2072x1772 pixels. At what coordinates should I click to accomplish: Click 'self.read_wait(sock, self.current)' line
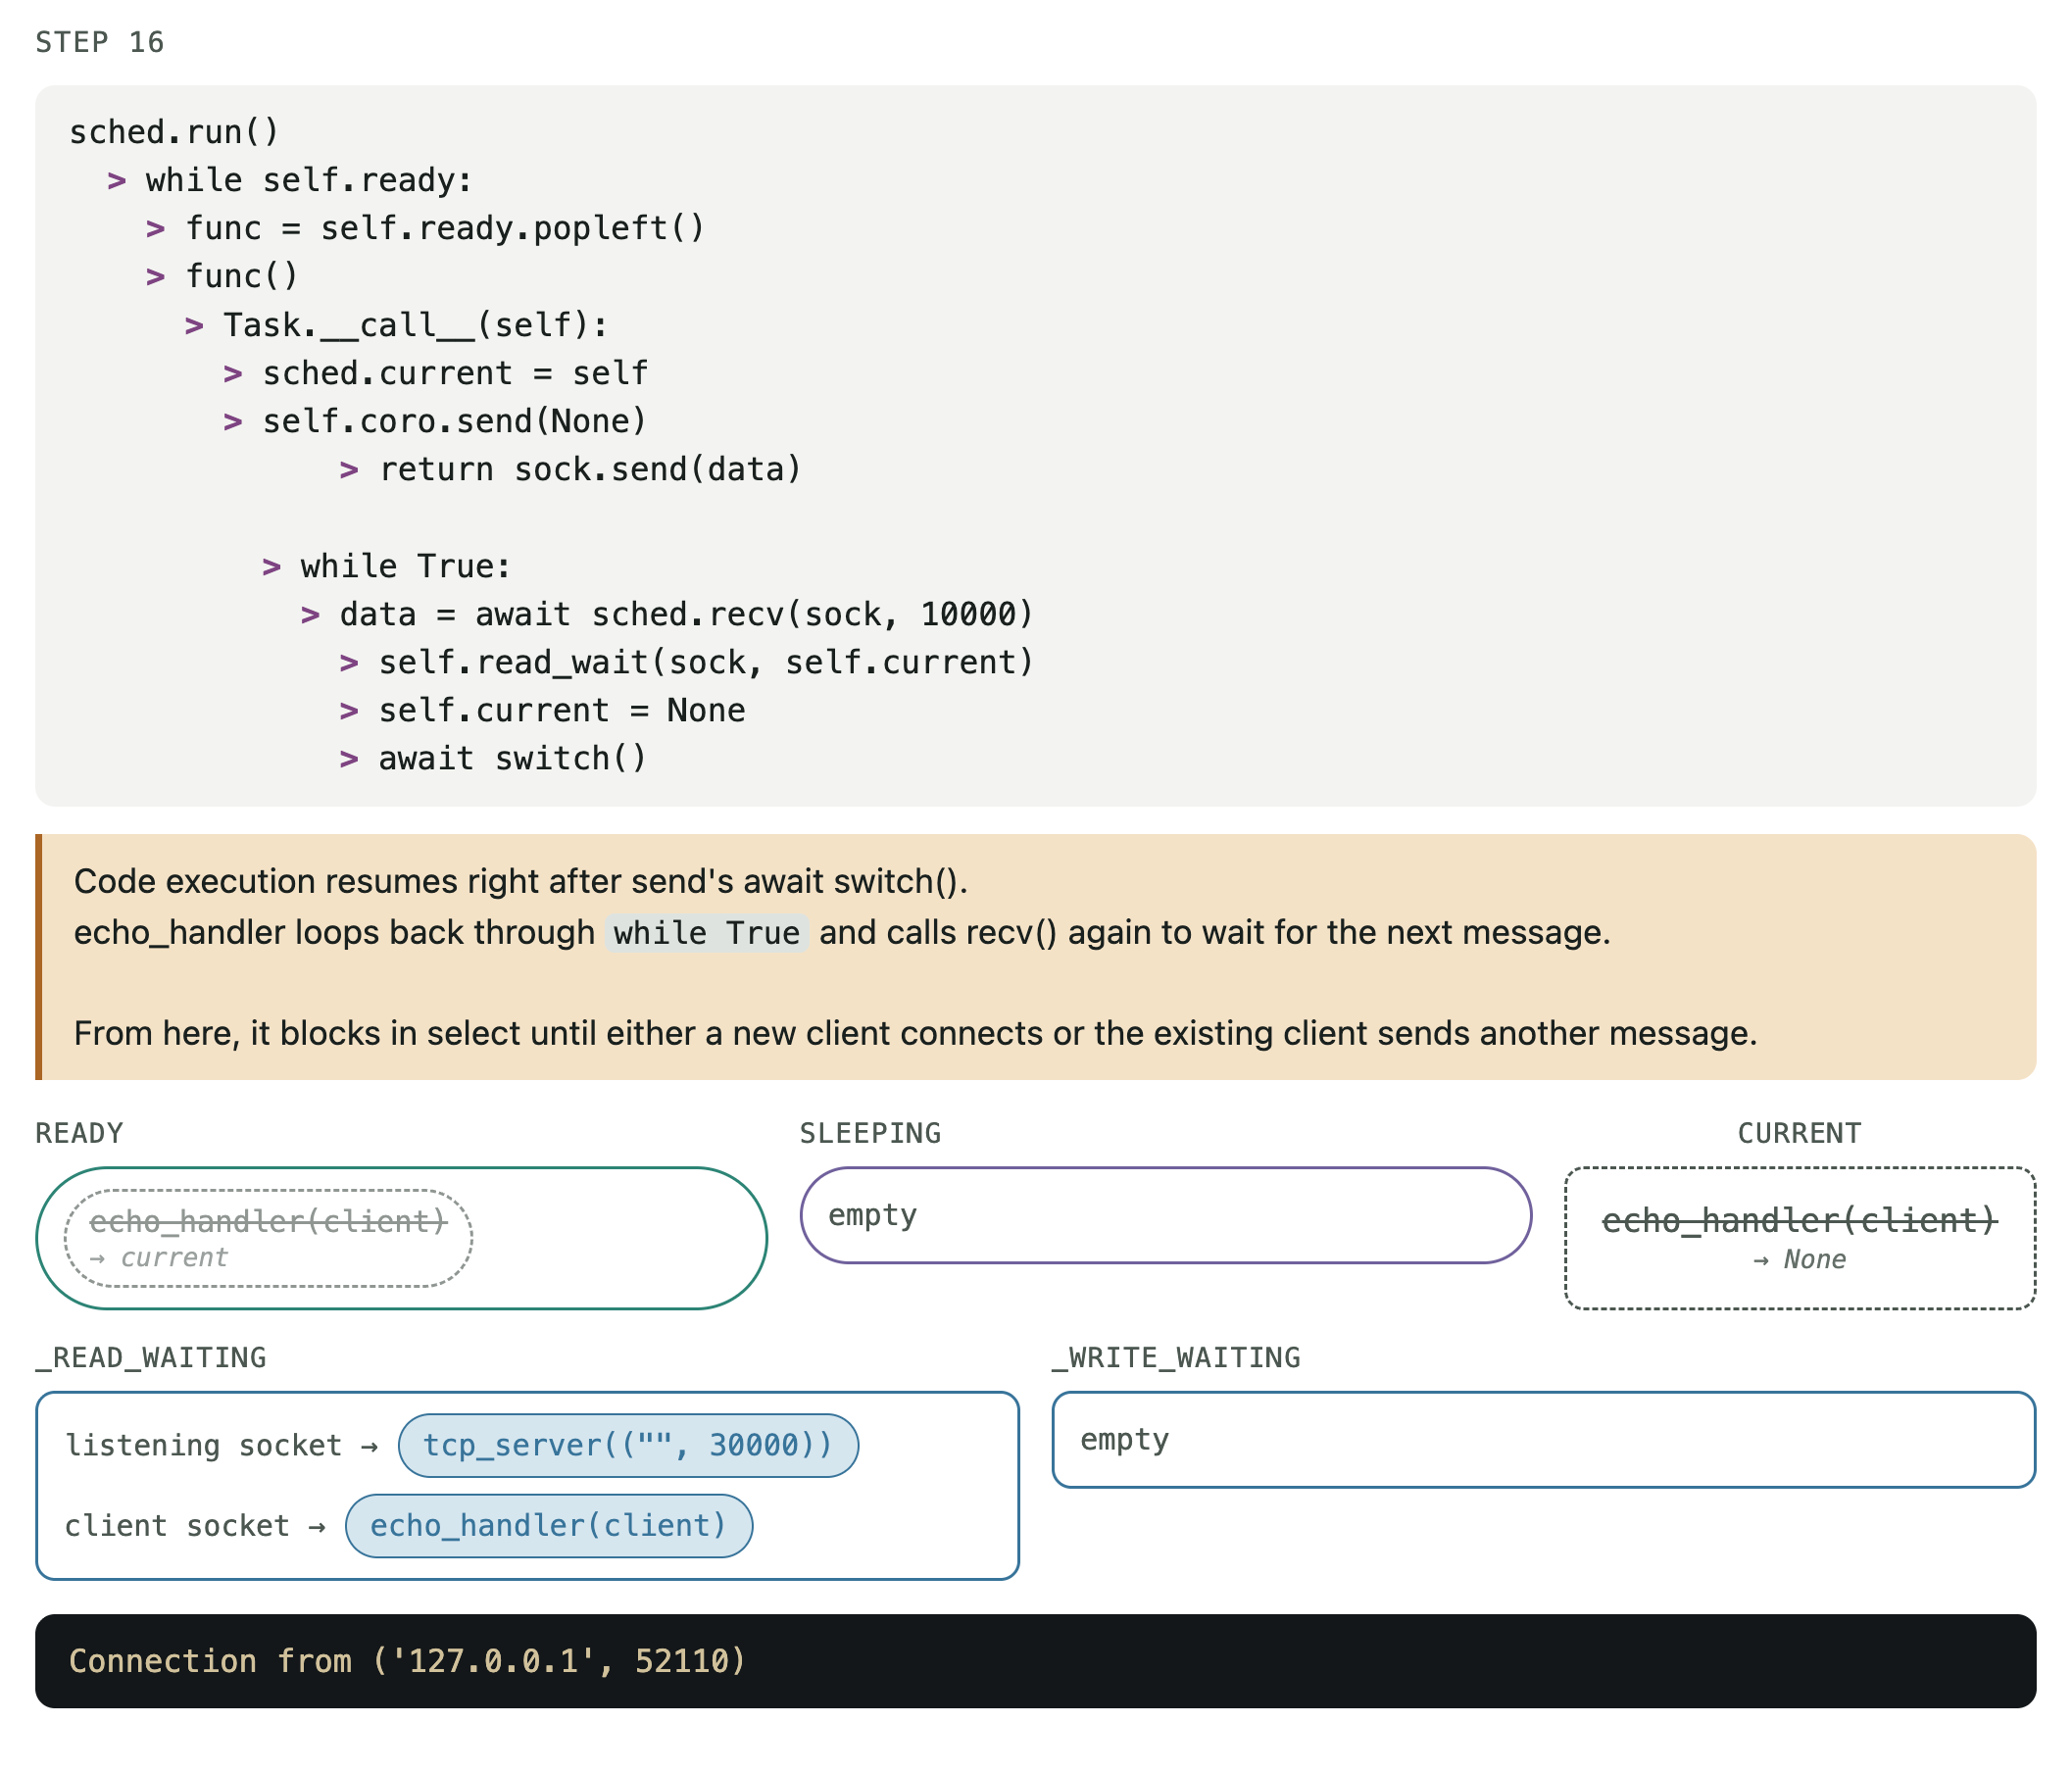click(x=706, y=662)
